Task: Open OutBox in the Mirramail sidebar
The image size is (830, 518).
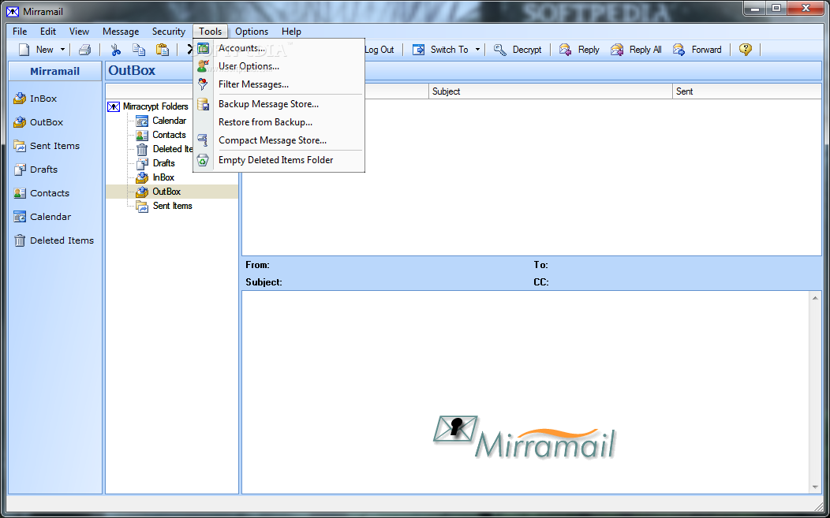Action: 38,122
